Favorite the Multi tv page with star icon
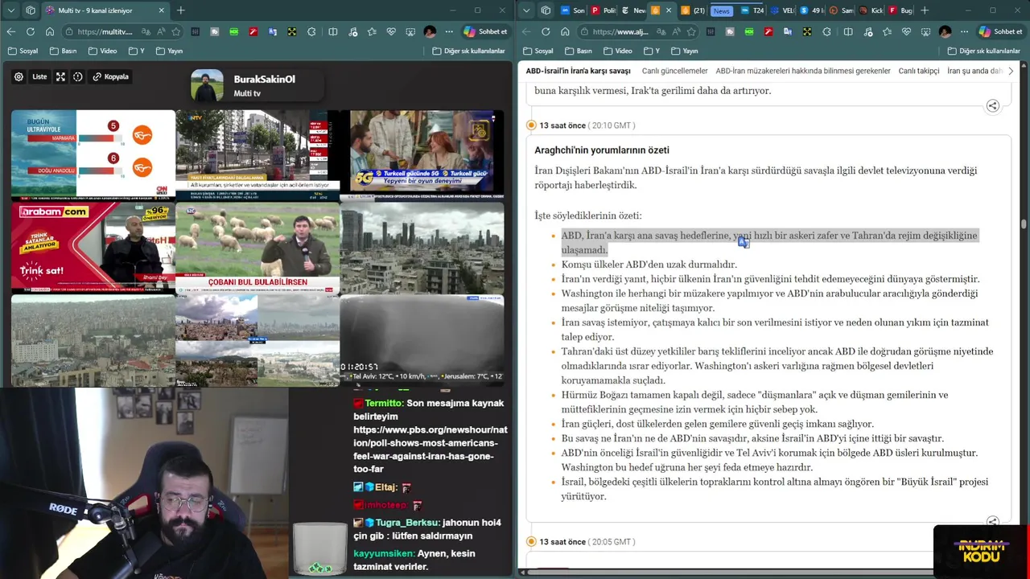 tap(175, 31)
